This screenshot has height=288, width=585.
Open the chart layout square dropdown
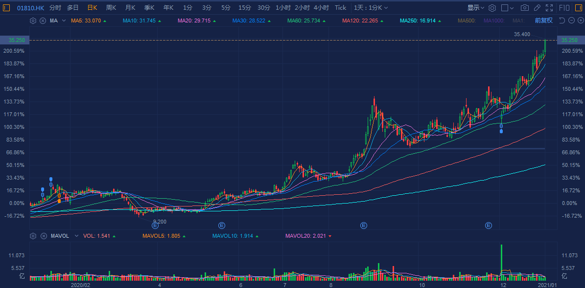[508, 8]
